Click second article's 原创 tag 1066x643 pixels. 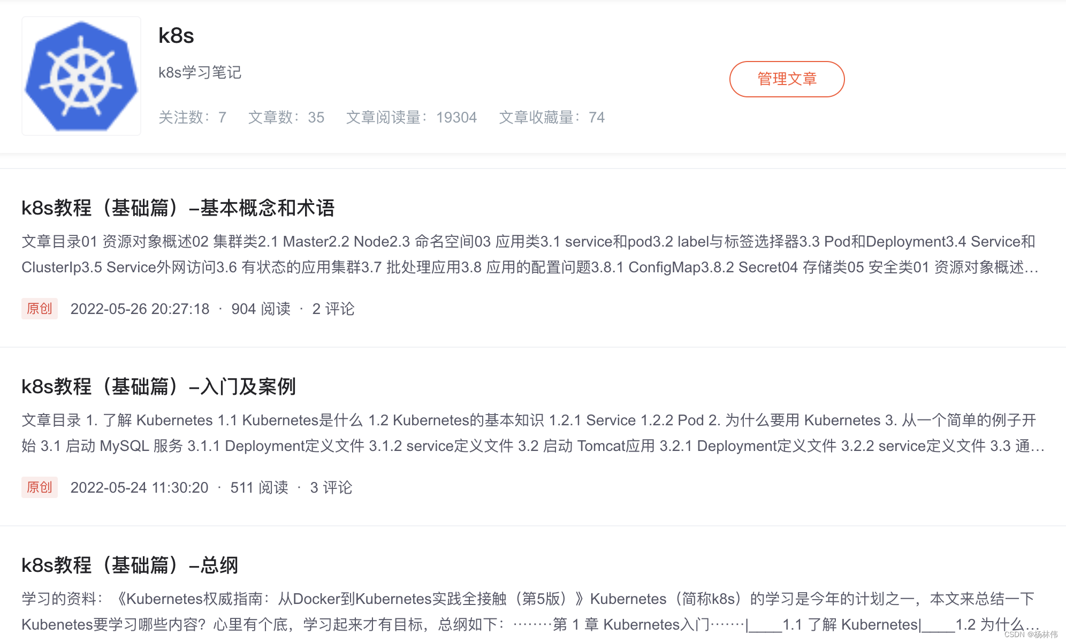(40, 487)
